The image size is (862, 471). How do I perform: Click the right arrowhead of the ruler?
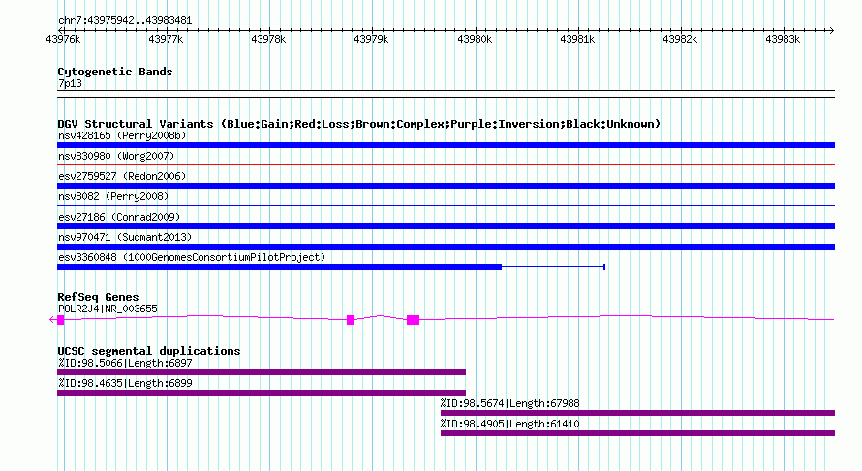coord(831,30)
